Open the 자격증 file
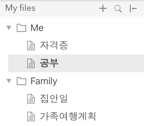The image size is (144, 126). (x=54, y=45)
